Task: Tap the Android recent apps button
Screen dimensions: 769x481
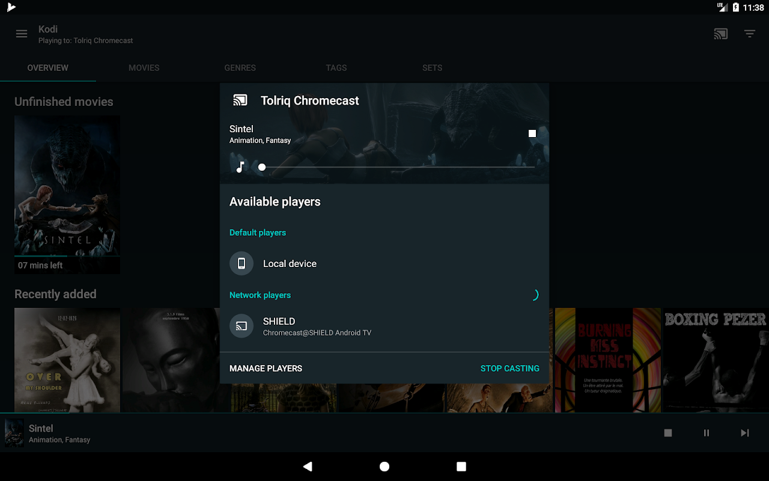Action: tap(461, 467)
